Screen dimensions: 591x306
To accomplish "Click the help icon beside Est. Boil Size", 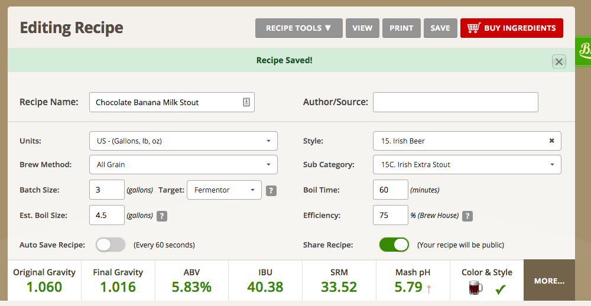I will point(161,216).
